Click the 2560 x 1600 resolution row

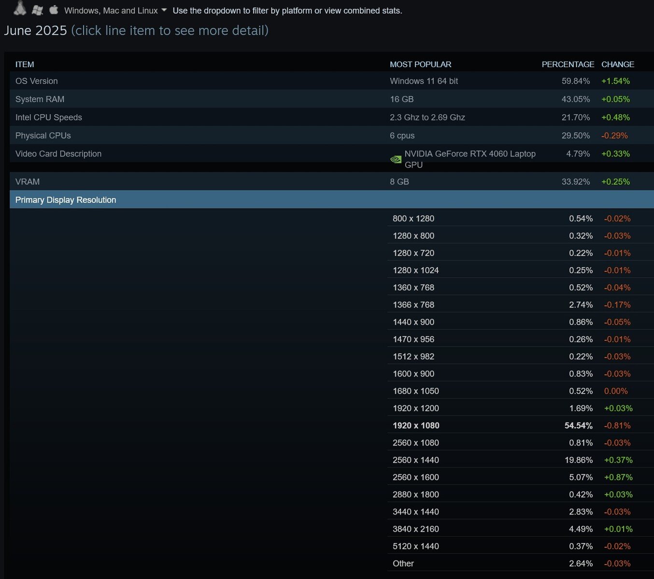tap(521, 477)
